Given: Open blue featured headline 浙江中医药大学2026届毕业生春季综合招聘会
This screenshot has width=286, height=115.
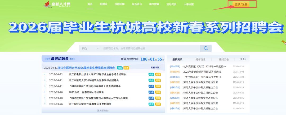Looking at the screenshot, I should pos(86,68).
